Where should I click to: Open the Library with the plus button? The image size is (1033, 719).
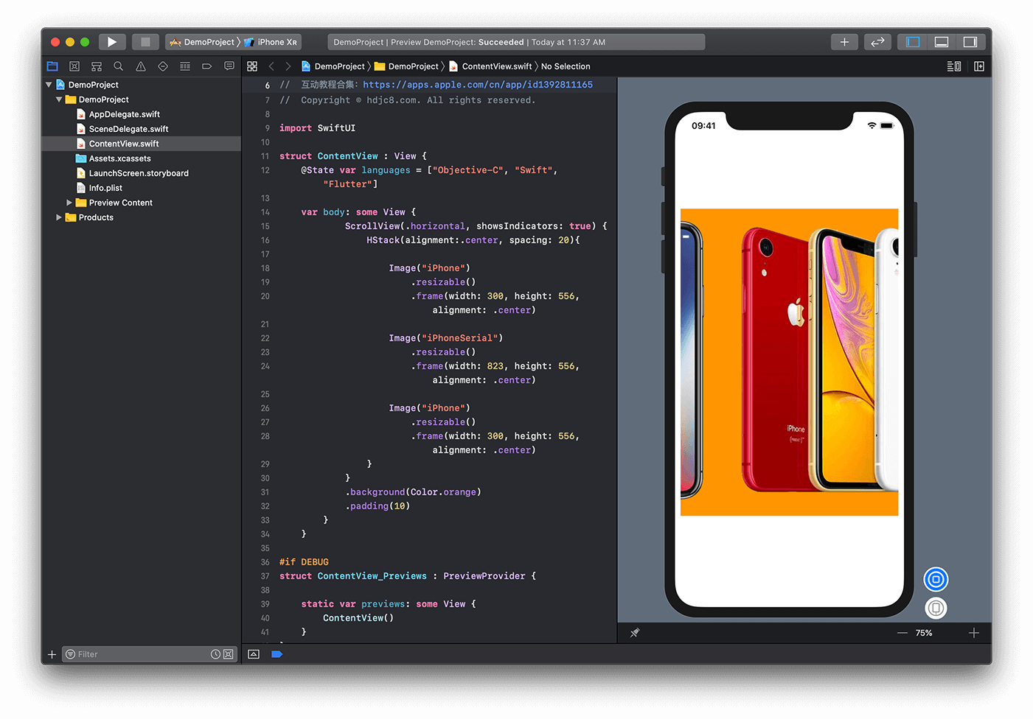(844, 42)
